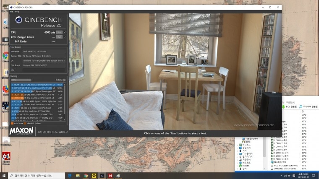Select ranking row Intel Core i7-4850HQ
This screenshot has height=179, width=319.
tap(37, 118)
